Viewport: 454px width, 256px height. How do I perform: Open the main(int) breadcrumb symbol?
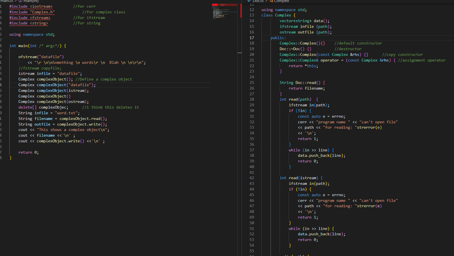point(29,1)
